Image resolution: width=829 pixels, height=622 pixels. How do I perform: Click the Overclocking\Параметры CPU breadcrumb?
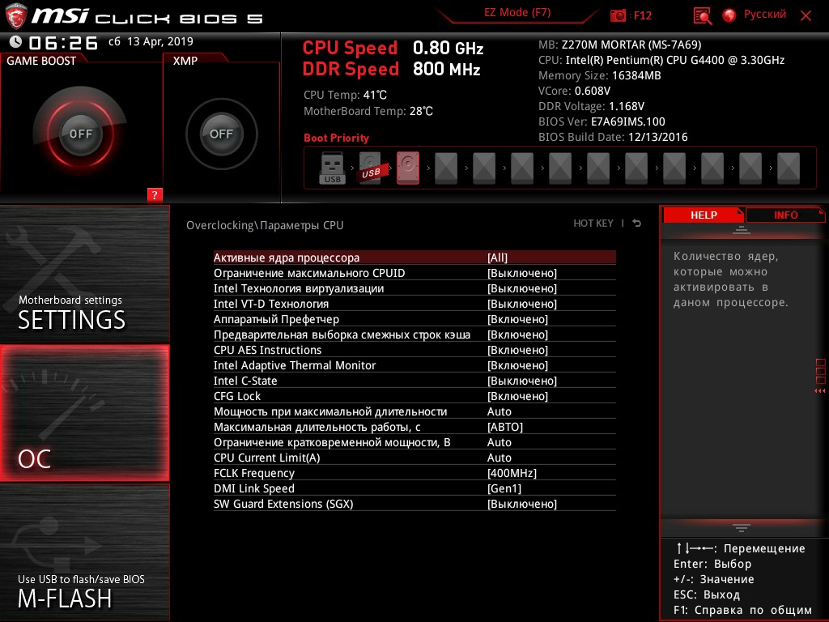click(x=265, y=225)
